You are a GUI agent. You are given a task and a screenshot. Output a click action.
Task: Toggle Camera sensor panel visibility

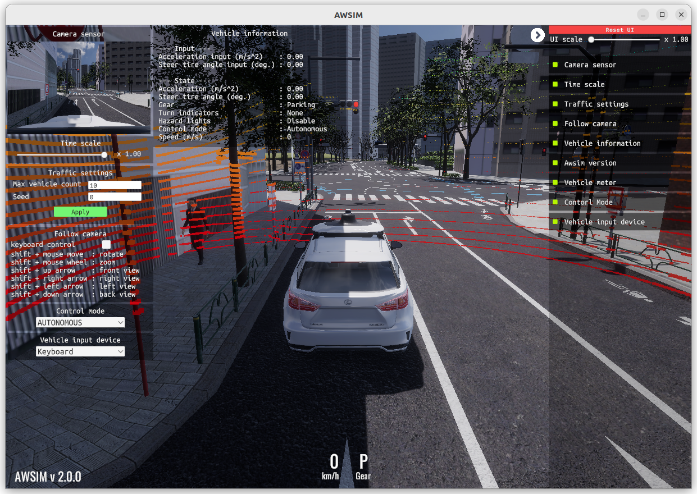pos(554,65)
